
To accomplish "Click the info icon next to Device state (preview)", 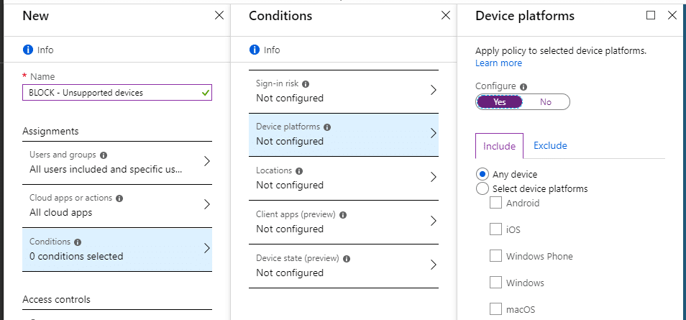I will pyautogui.click(x=345, y=259).
